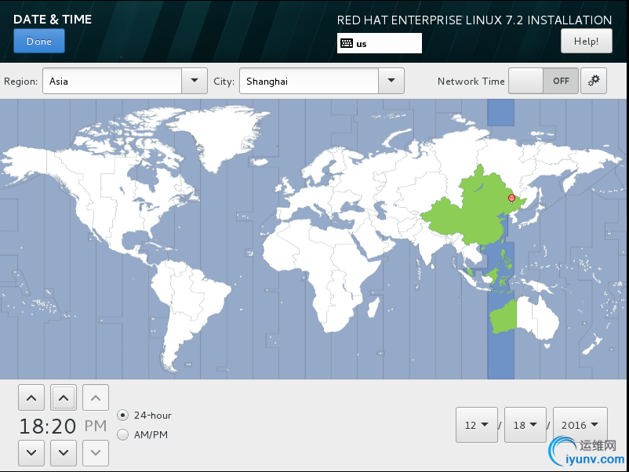Increase the hour value
Screen dimensions: 629x472
tap(31, 398)
